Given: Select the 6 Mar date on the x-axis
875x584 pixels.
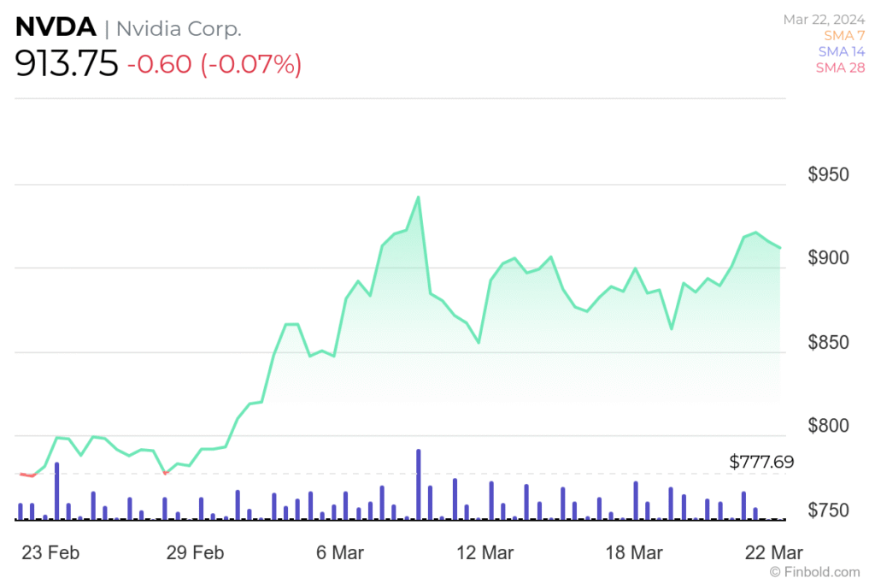Looking at the screenshot, I should pyautogui.click(x=339, y=552).
